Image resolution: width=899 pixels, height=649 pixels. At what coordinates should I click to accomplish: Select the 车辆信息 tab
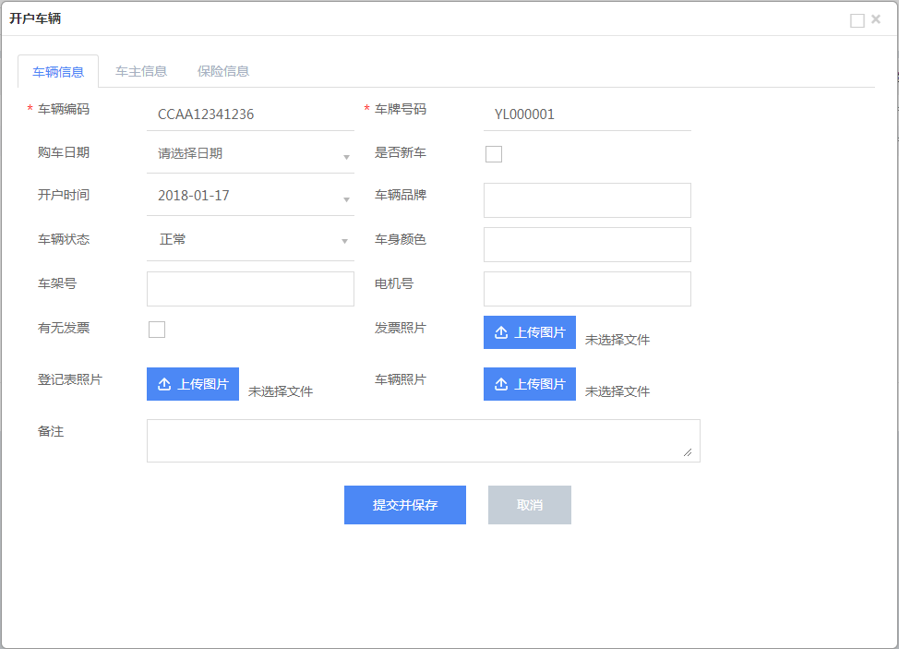pos(58,72)
